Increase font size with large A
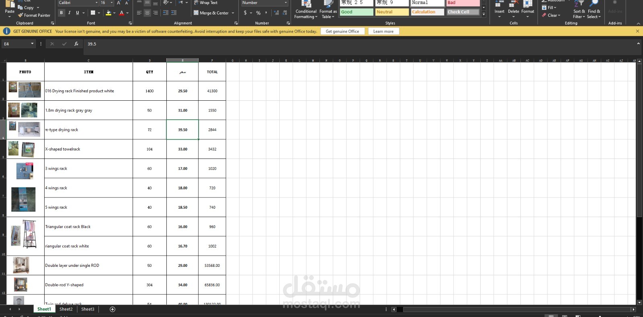Image resolution: width=643 pixels, height=317 pixels. pyautogui.click(x=119, y=3)
